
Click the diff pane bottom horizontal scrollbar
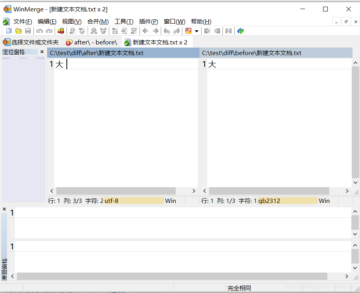pyautogui.click(x=172, y=276)
